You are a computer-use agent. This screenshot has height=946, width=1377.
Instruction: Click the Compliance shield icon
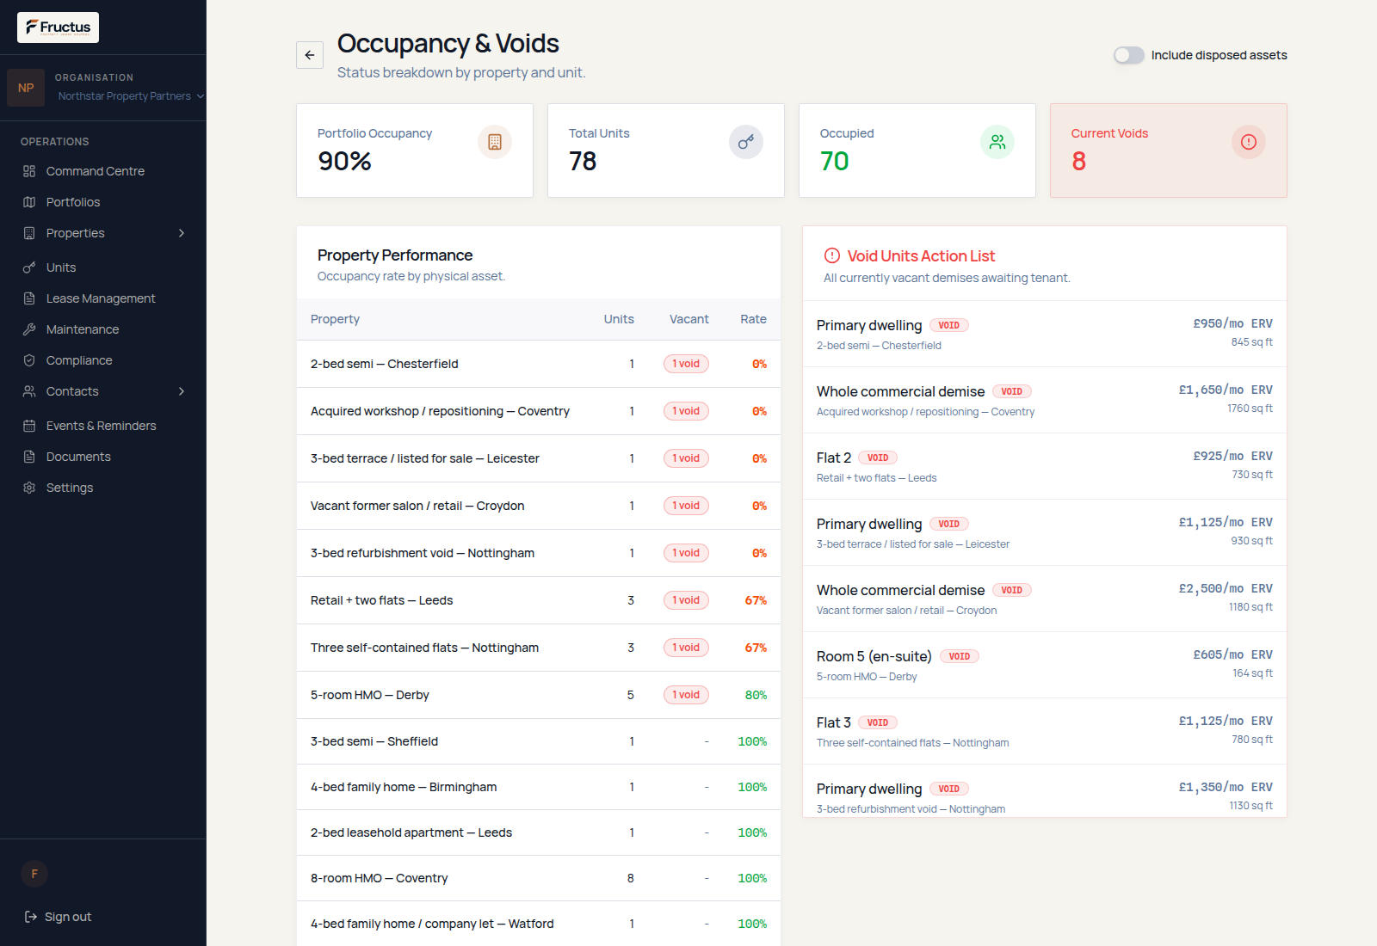click(29, 360)
